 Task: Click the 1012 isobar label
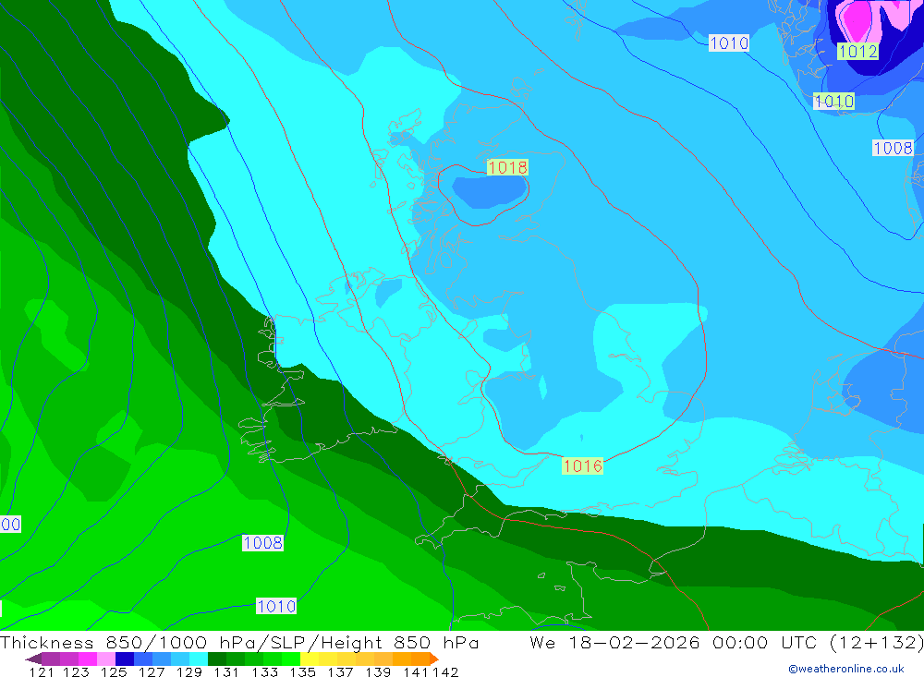(x=857, y=52)
